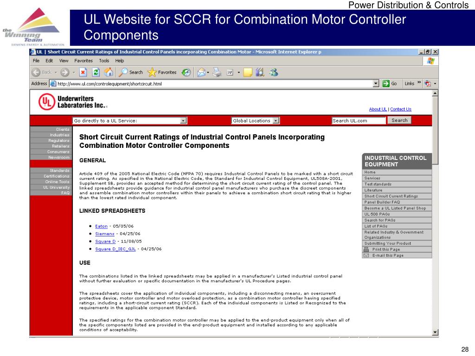This screenshot has height=356, width=475.
Task: Click the Search magnifier toolbar button
Action: click(x=130, y=72)
